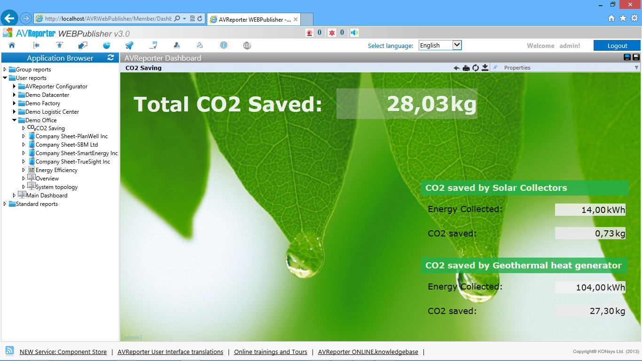Refresh the CO2 Saving dashboard

[x=476, y=68]
